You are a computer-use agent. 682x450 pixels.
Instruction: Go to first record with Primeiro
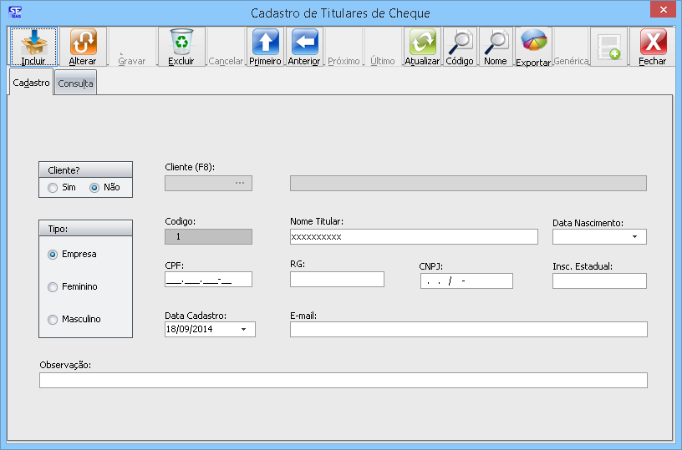(x=265, y=43)
